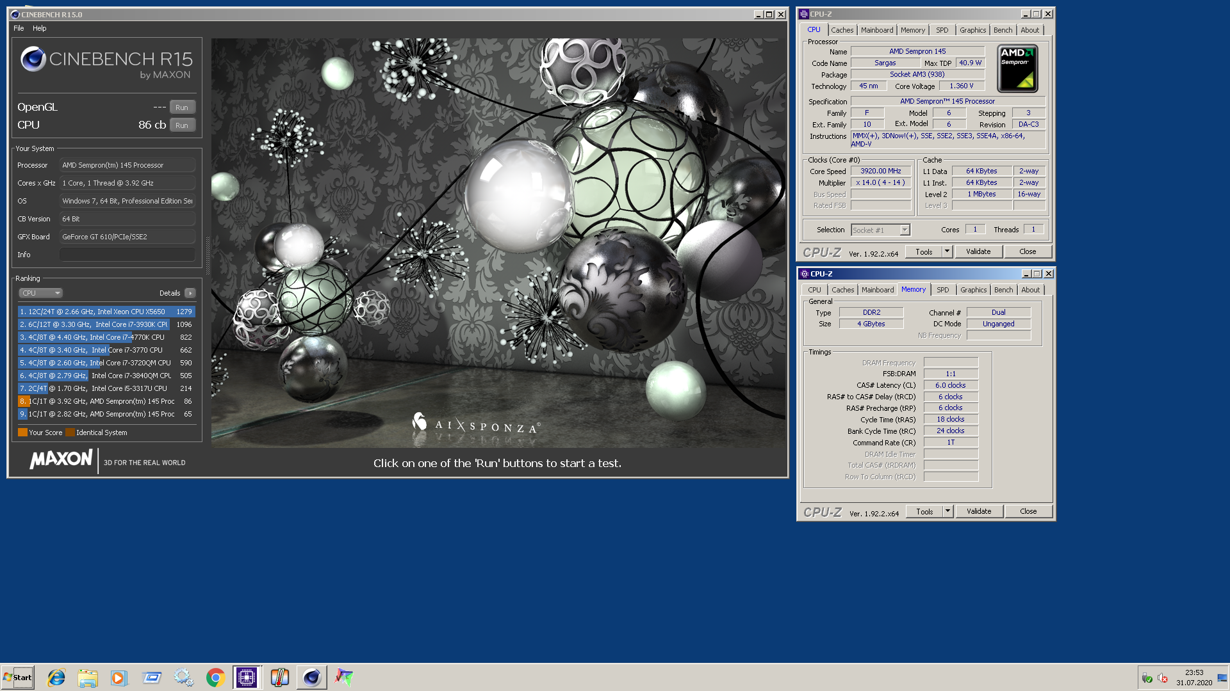Switch to Cinebench taskbar icon
1230x691 pixels.
(312, 678)
